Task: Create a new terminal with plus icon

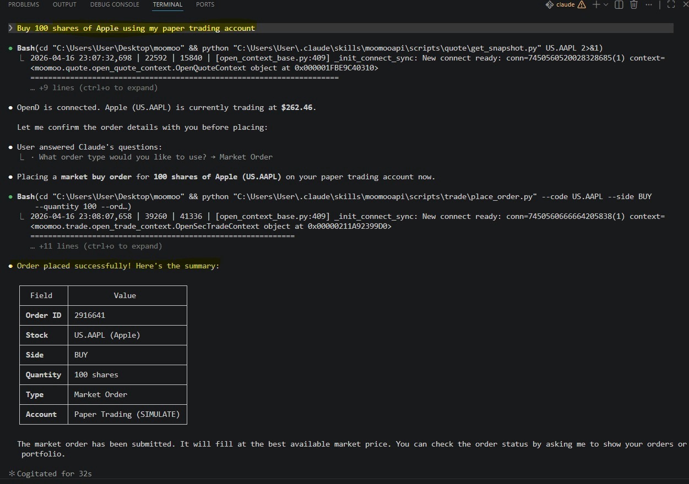Action: pos(596,4)
